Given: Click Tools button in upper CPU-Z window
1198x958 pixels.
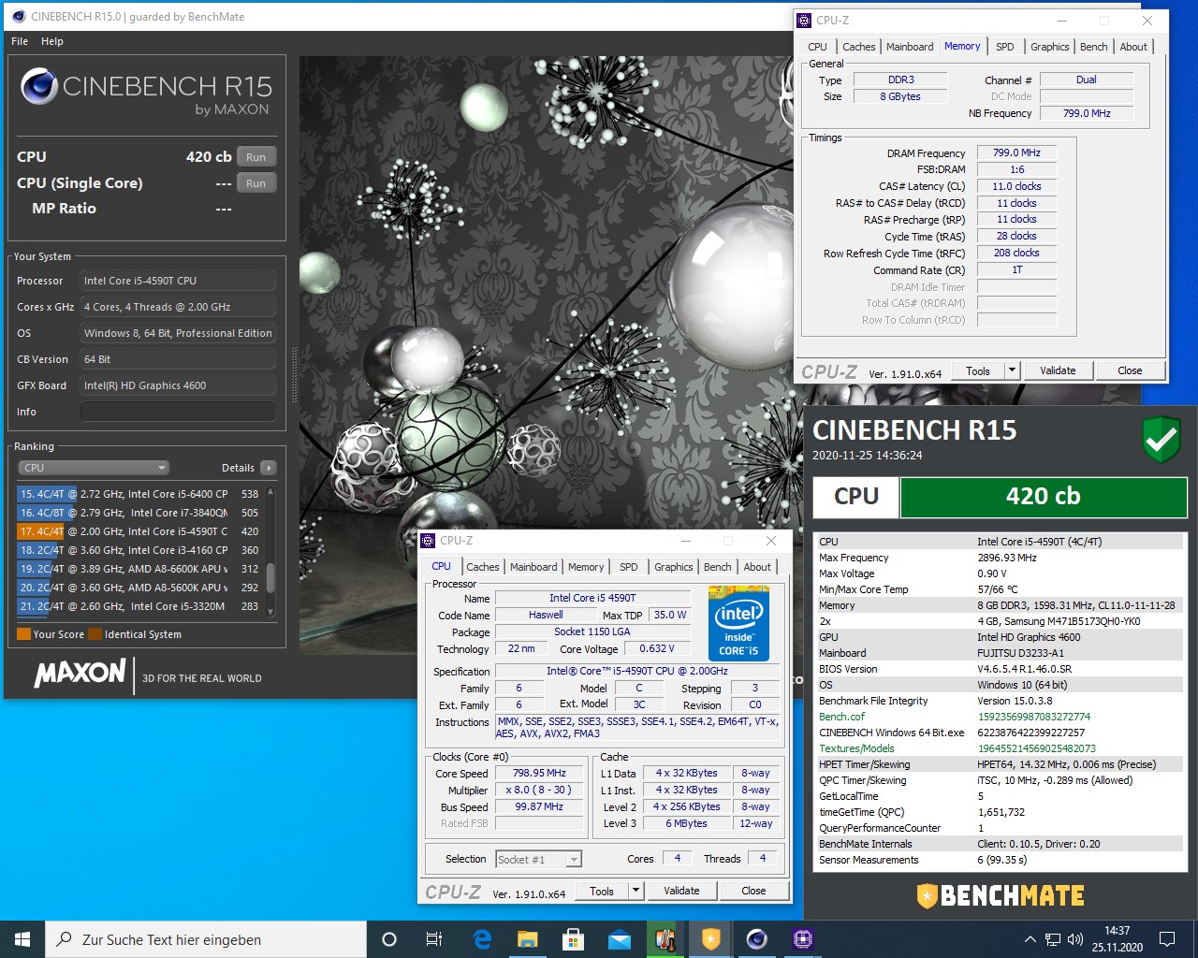Looking at the screenshot, I should click(x=978, y=370).
